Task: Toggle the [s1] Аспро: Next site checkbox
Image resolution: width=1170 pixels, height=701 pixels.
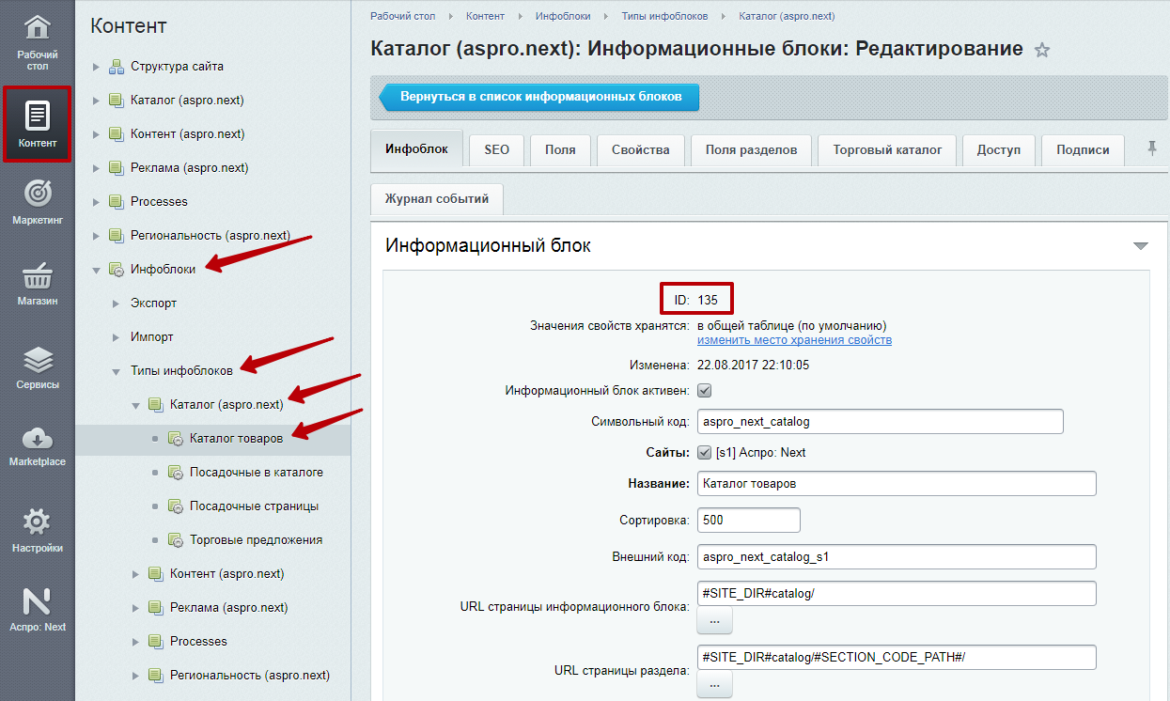Action: tap(704, 452)
